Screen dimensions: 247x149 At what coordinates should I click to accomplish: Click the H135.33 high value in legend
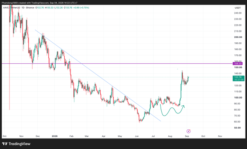click(x=49, y=8)
